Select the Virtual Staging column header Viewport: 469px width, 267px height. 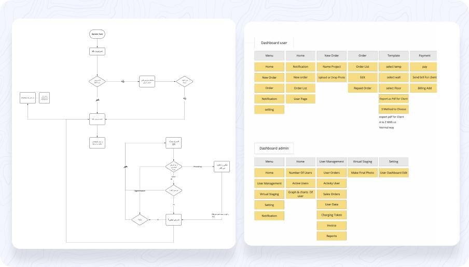point(362,161)
